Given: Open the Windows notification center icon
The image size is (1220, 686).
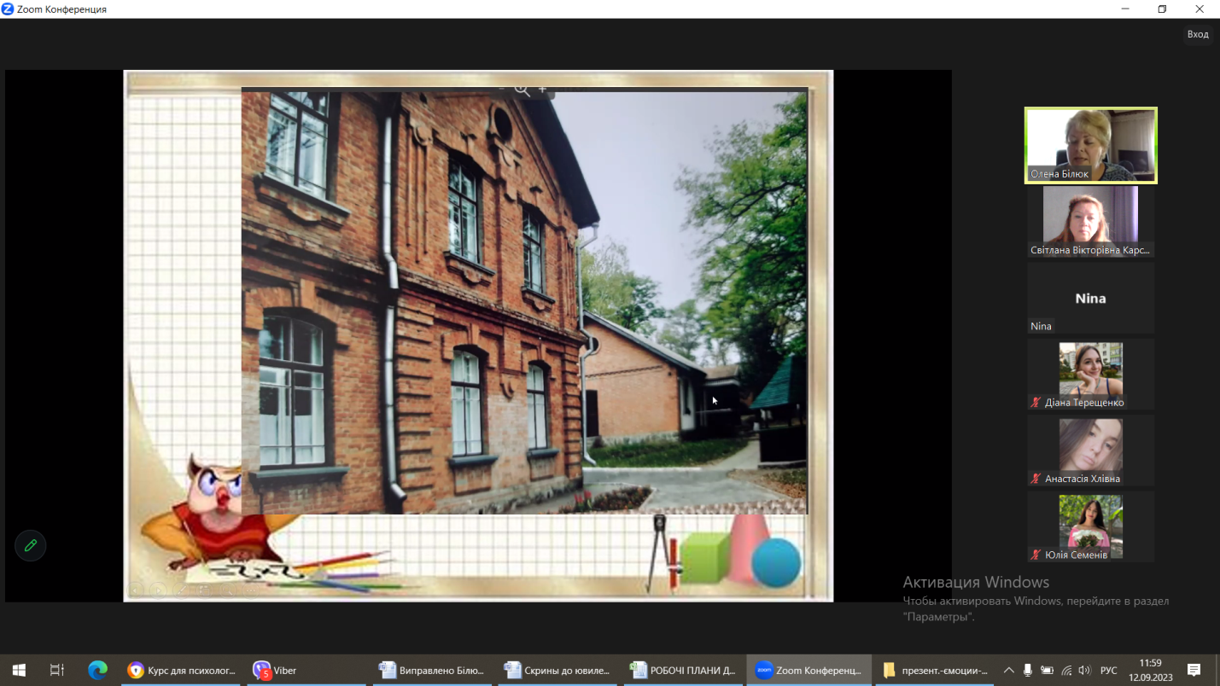Looking at the screenshot, I should pyautogui.click(x=1194, y=671).
